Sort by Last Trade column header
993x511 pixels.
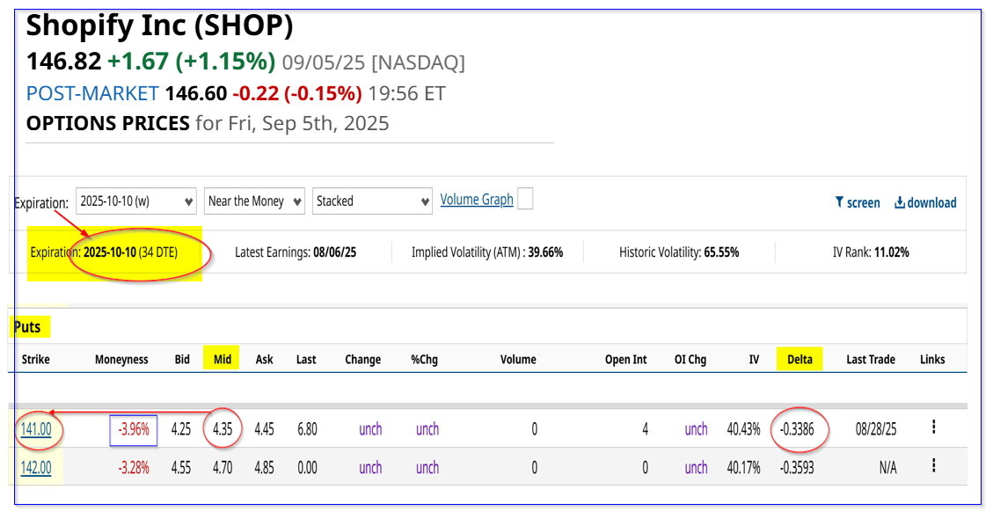click(871, 360)
